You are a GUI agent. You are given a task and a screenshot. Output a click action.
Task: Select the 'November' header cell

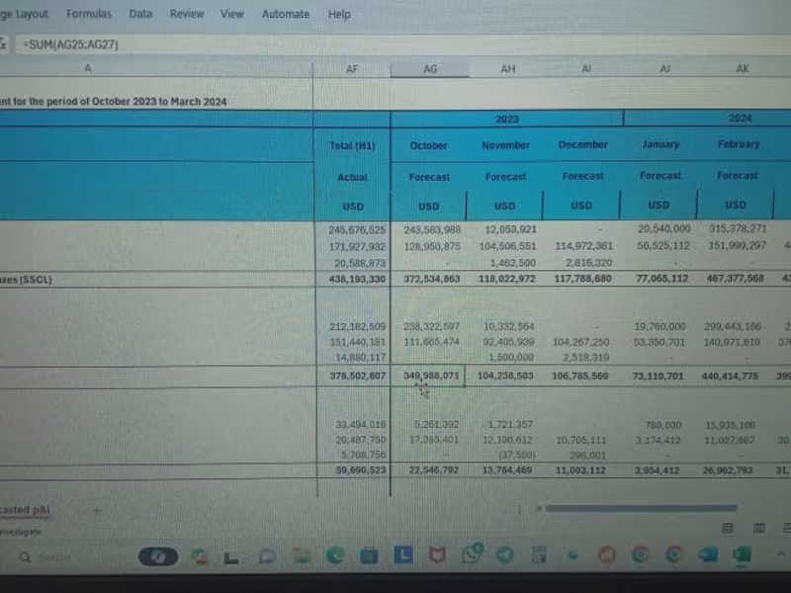click(505, 145)
